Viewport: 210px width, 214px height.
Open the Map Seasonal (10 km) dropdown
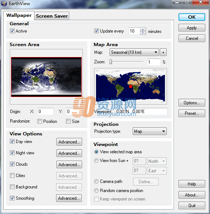pyautogui.click(x=134, y=52)
